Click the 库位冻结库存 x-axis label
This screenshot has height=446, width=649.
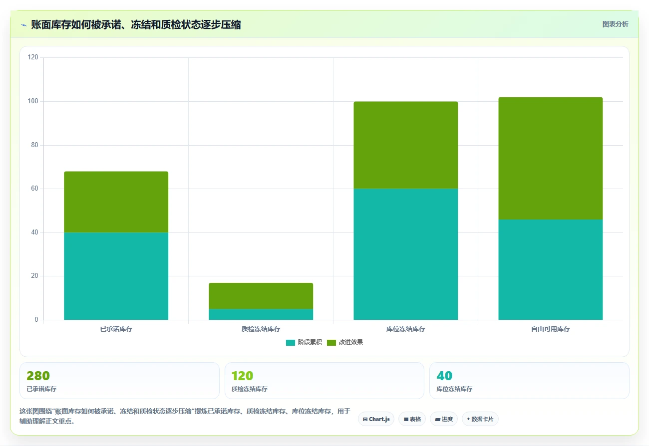tap(406, 329)
